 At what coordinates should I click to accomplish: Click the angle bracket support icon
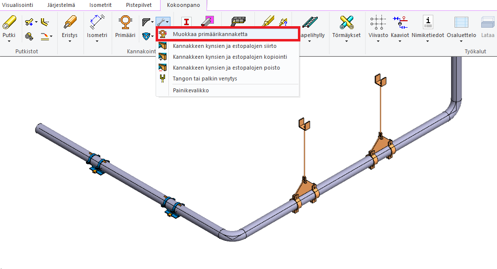(146, 22)
